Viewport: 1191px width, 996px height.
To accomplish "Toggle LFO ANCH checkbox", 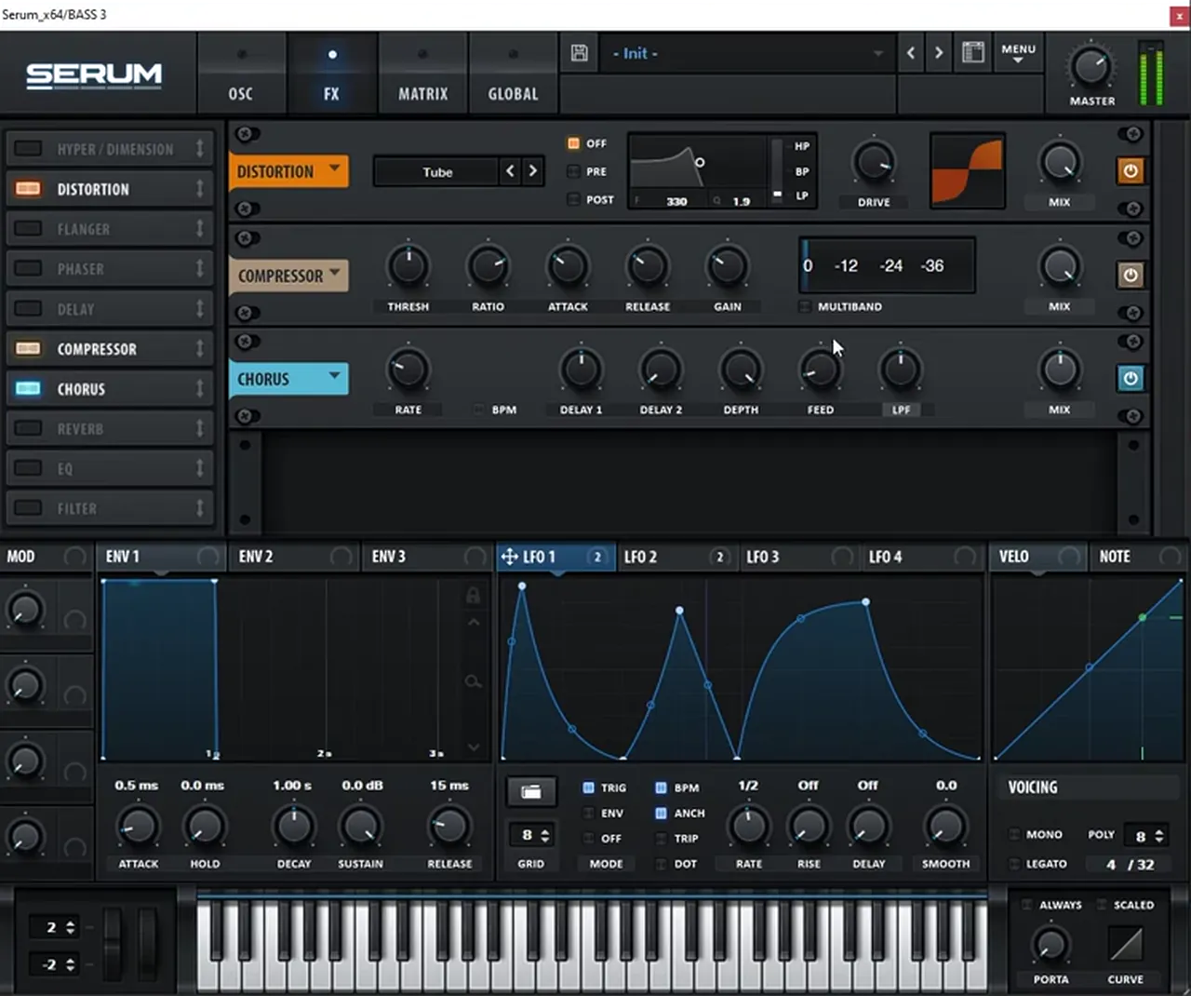I will coord(661,813).
